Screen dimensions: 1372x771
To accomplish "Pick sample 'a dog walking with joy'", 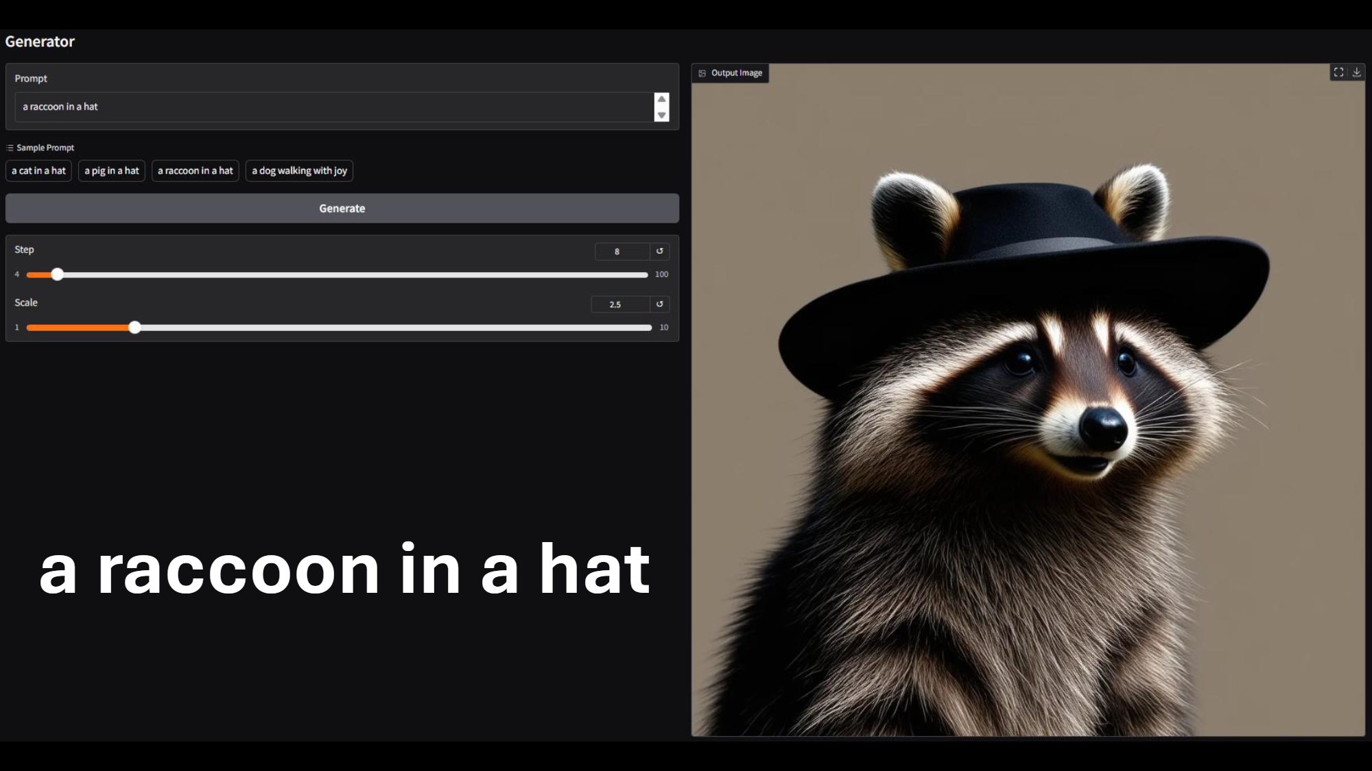I will (x=299, y=171).
